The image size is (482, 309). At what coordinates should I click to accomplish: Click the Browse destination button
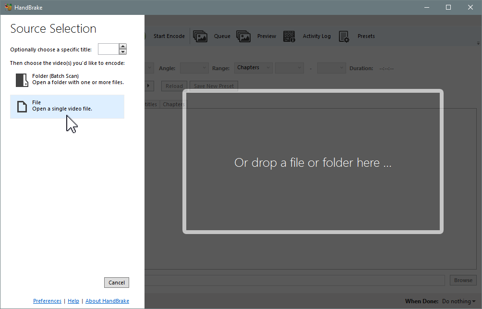coord(463,280)
